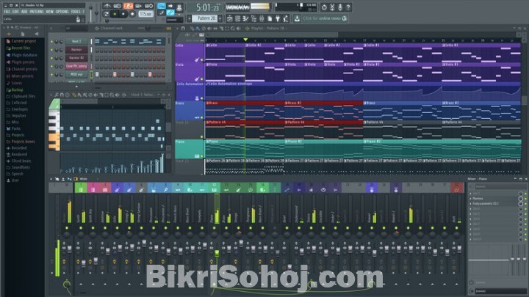529x297 pixels.
Task: Select the piano roll draw pencil tool
Action: point(74,95)
